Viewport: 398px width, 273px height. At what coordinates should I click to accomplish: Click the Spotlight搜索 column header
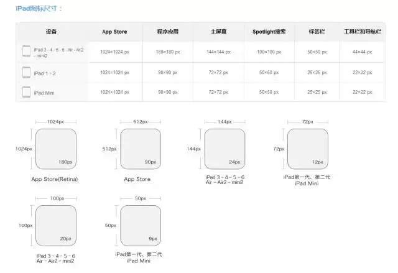[269, 32]
